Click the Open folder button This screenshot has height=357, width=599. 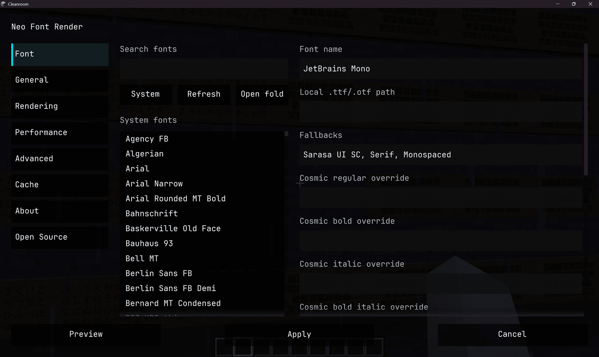(x=262, y=94)
